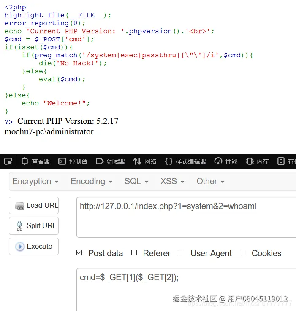Open the Storage (存储) tab
This screenshot has height=311, width=296.
click(286, 161)
